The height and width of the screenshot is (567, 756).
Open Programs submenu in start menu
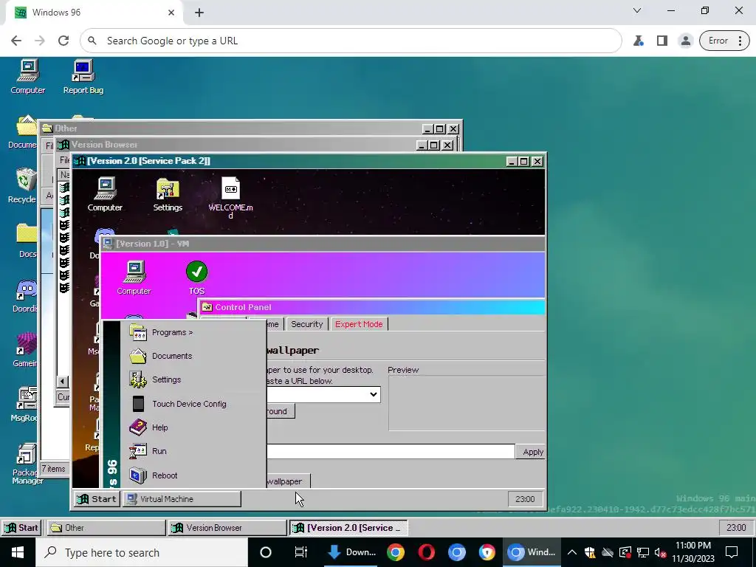pyautogui.click(x=194, y=332)
